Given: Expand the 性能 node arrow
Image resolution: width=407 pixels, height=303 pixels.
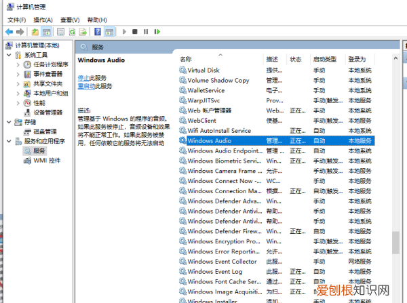Looking at the screenshot, I should (x=18, y=103).
